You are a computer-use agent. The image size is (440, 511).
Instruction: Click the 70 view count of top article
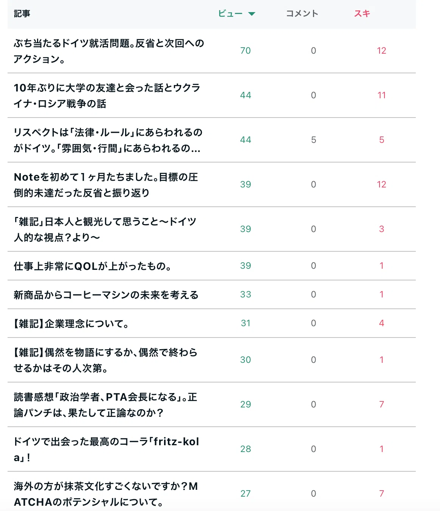click(x=246, y=51)
